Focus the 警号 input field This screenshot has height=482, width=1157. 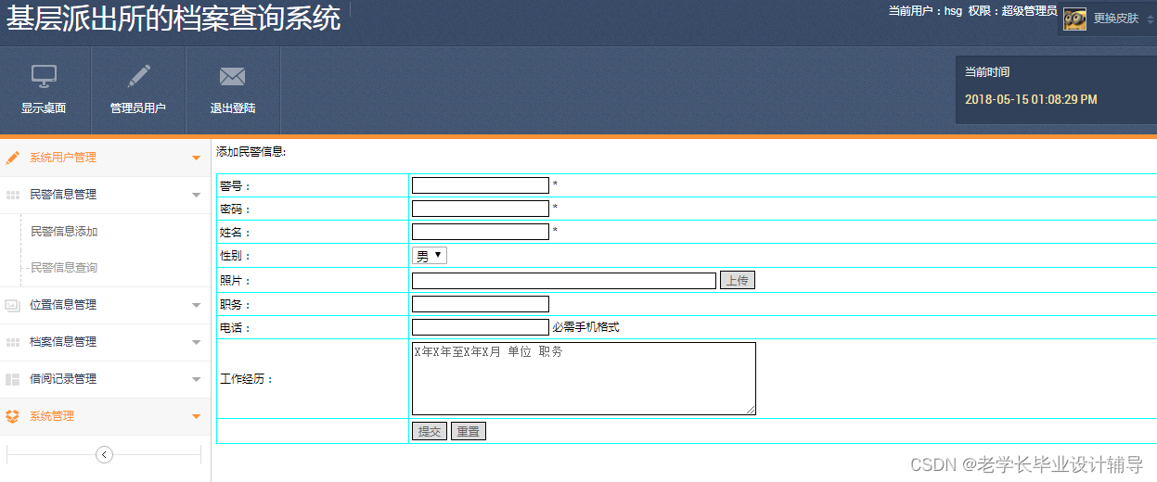tap(481, 185)
